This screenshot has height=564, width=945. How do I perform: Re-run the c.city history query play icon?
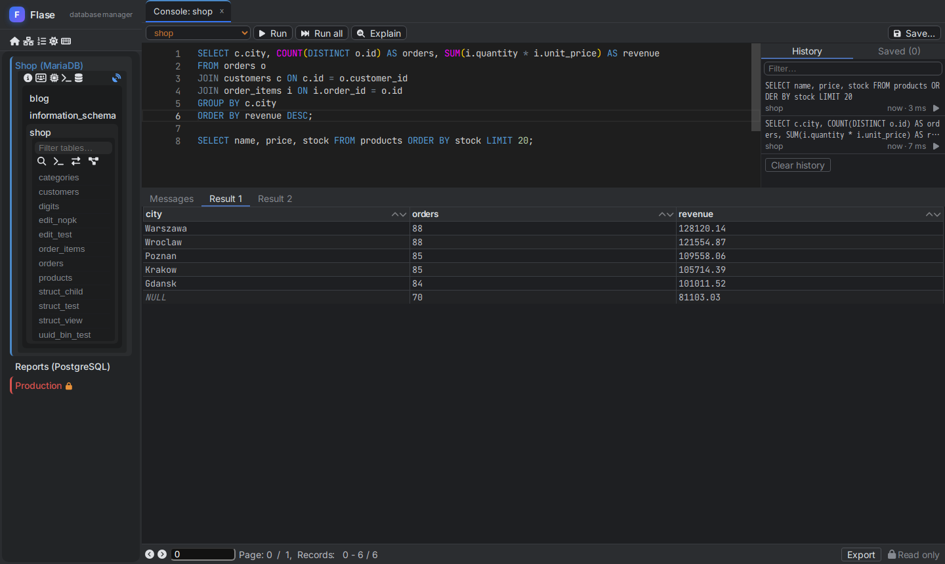click(x=936, y=146)
